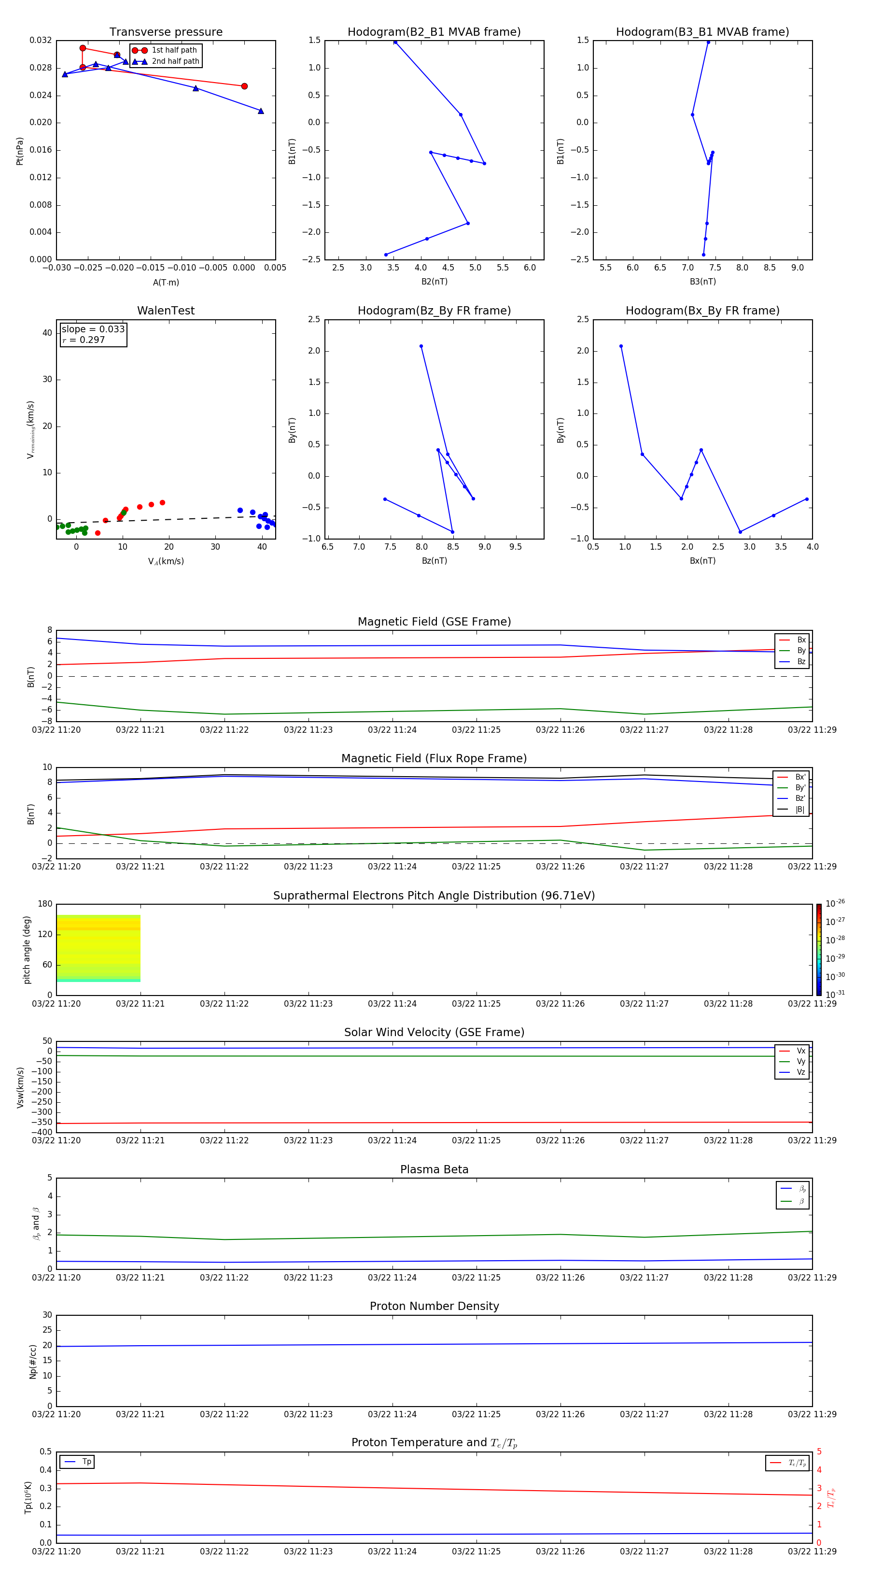Click the 'Bx(nT)' x-axis label
Image resolution: width=869 pixels, height=1594 pixels.
point(702,561)
